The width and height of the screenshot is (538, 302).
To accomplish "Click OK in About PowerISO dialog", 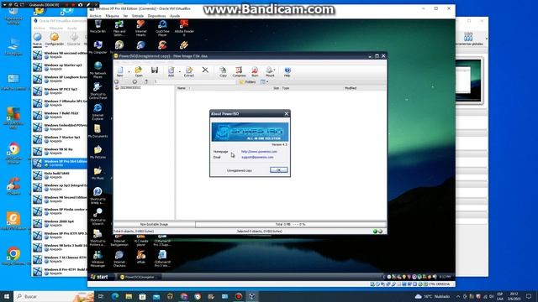I will (x=278, y=169).
